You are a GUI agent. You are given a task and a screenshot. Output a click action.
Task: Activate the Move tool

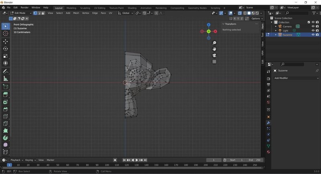click(6, 42)
